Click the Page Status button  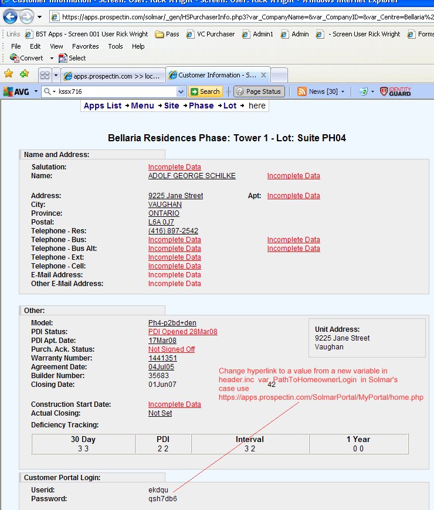click(259, 91)
